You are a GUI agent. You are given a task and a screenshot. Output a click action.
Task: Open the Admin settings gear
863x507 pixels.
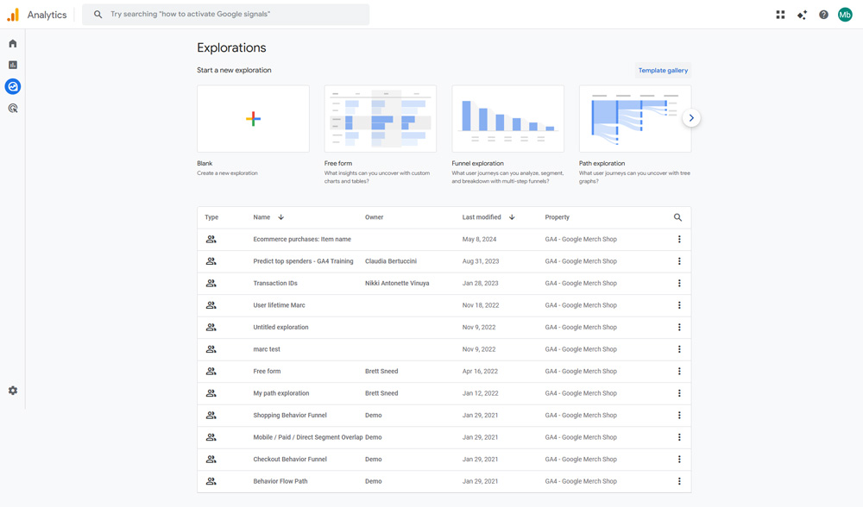tap(13, 391)
